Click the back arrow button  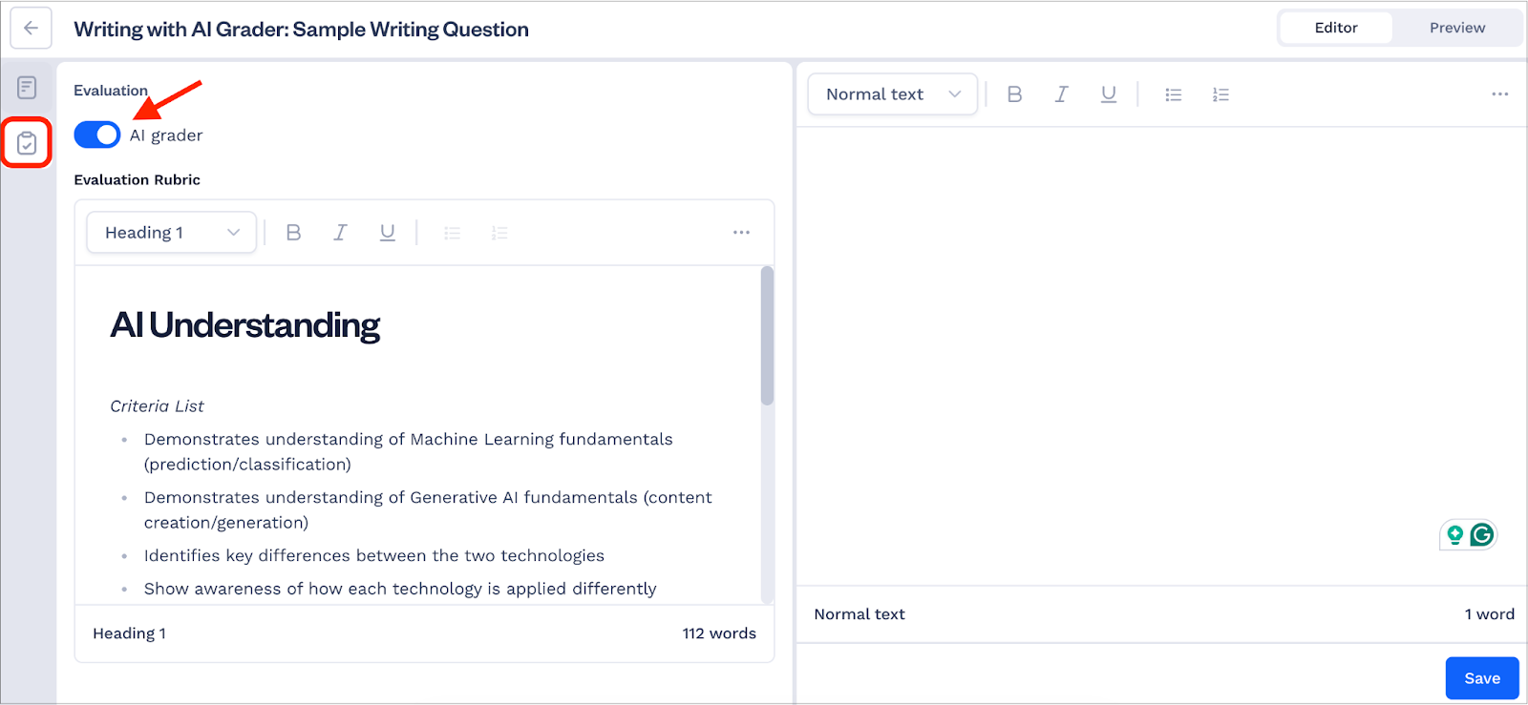point(31,29)
